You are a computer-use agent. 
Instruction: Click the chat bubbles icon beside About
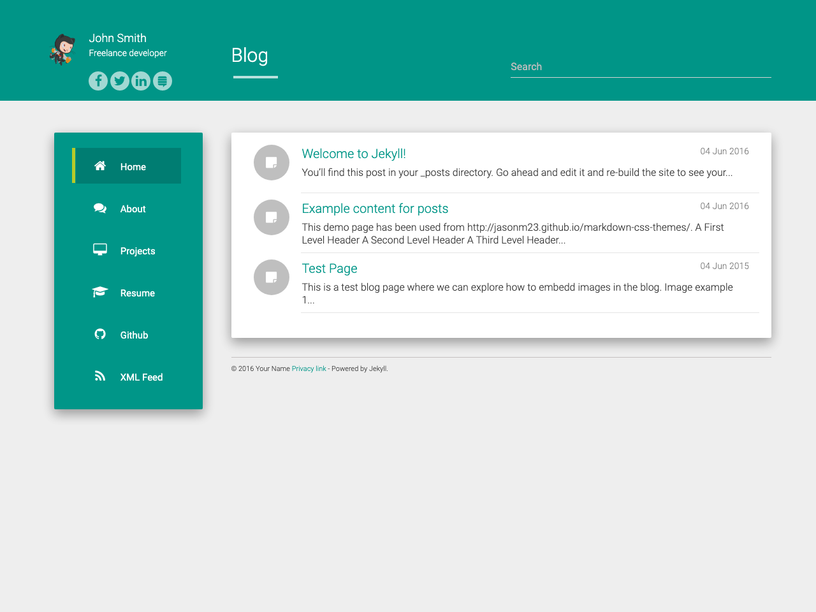point(100,208)
